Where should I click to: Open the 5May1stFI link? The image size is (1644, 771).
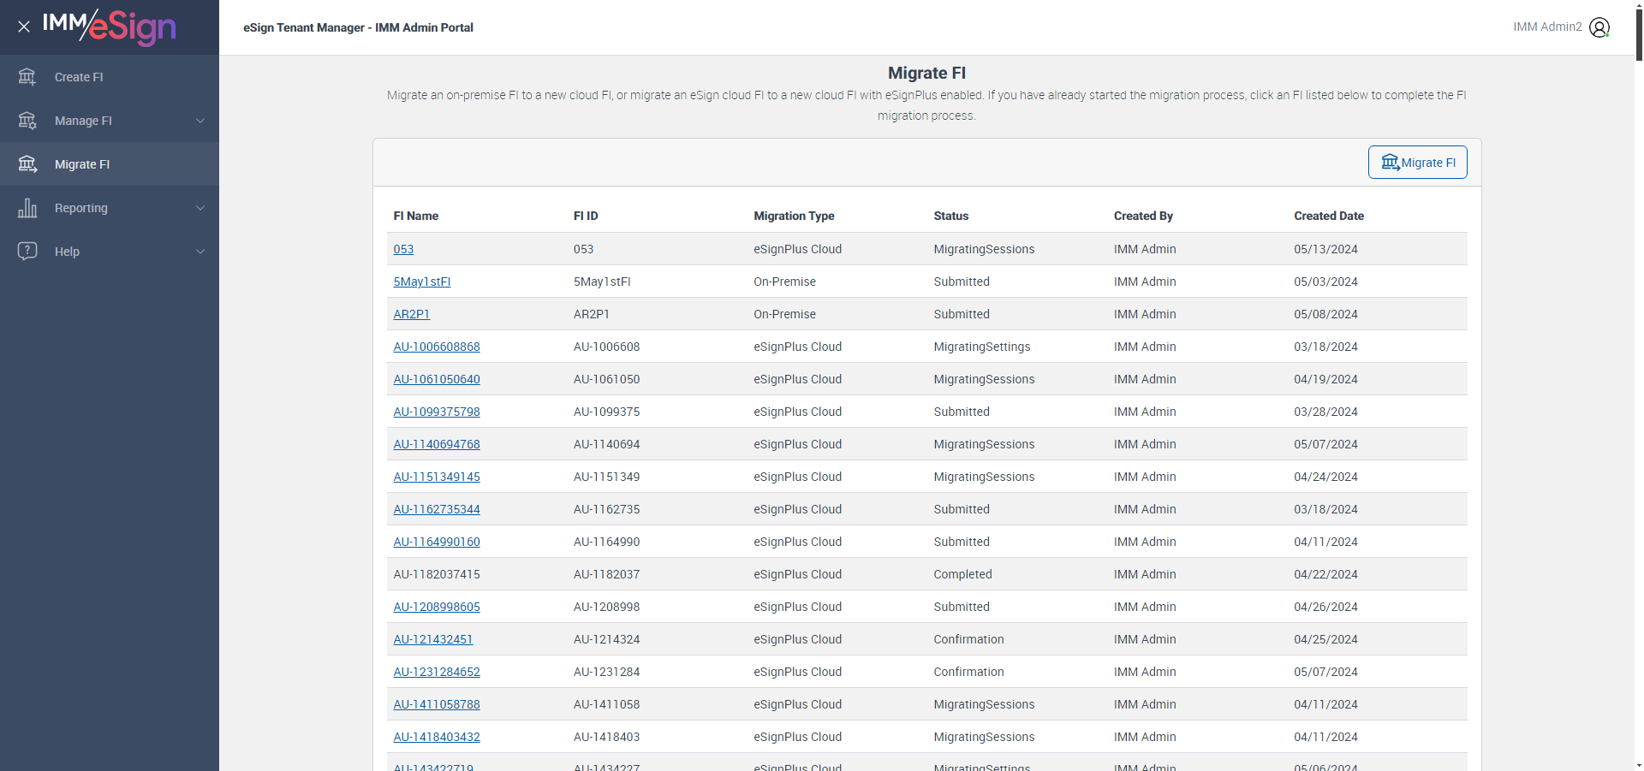(x=422, y=282)
